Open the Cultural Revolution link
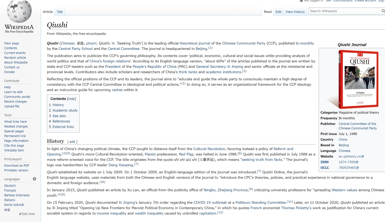 [209, 149]
